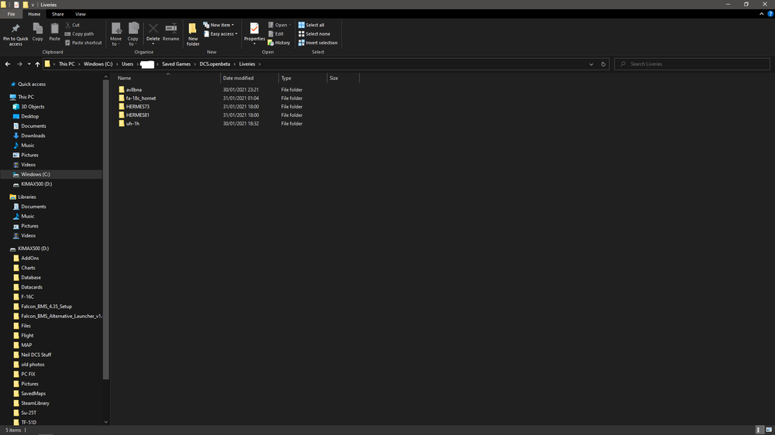Switch to the Home ribbon tab
This screenshot has width=775, height=435.
pos(34,14)
